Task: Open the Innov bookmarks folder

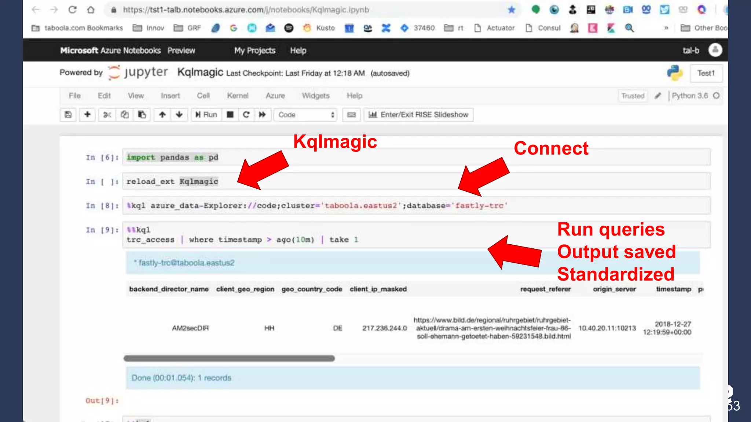Action: [149, 28]
